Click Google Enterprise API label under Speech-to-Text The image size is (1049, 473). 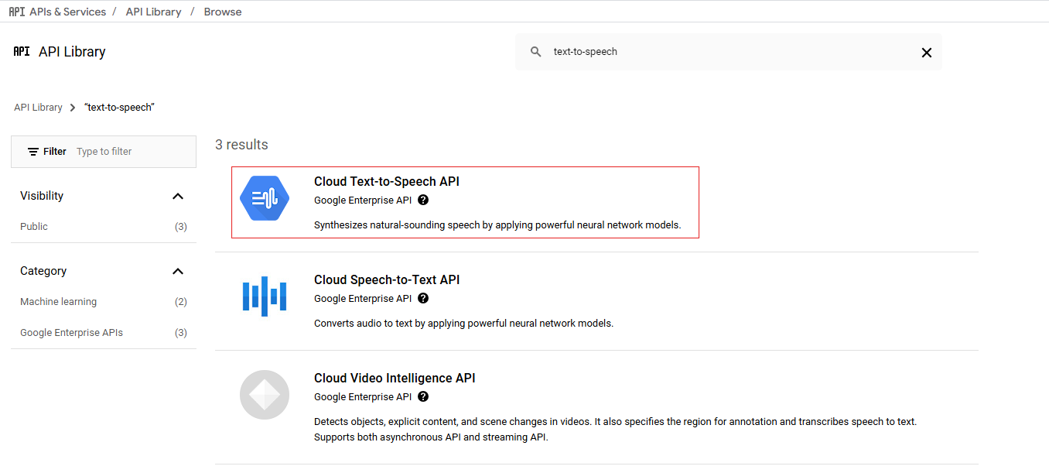(363, 299)
